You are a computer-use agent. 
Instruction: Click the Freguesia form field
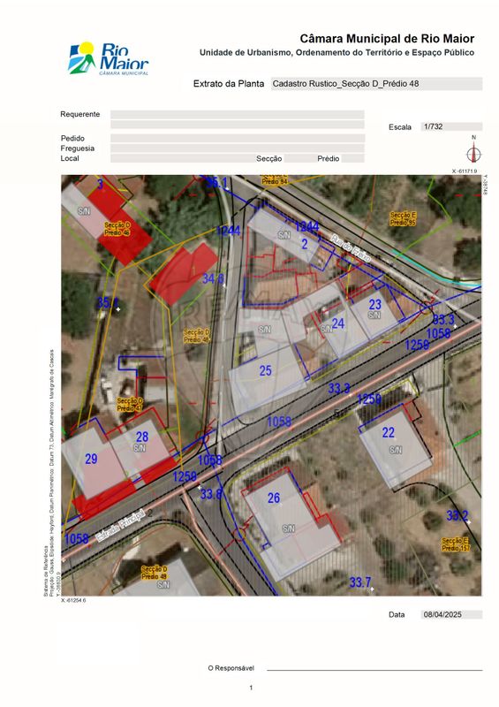237,148
